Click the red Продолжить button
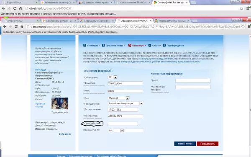This screenshot has width=251, height=157. [207, 144]
